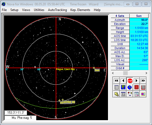
Task: Open the Kep. Elements menu
Action: (x=80, y=10)
